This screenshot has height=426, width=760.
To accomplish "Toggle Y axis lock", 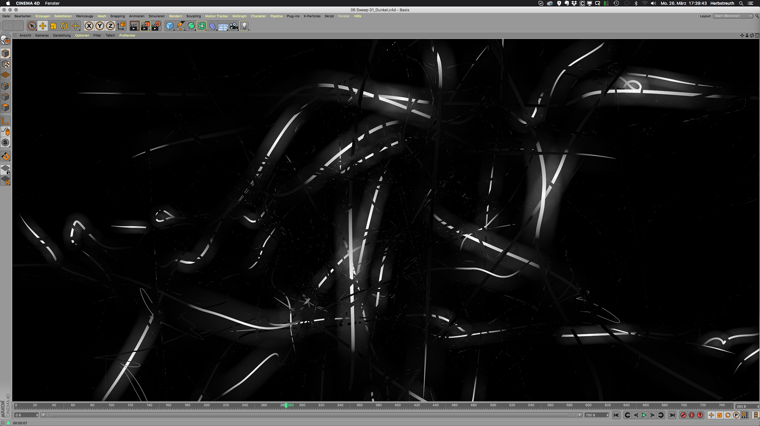I will point(100,26).
